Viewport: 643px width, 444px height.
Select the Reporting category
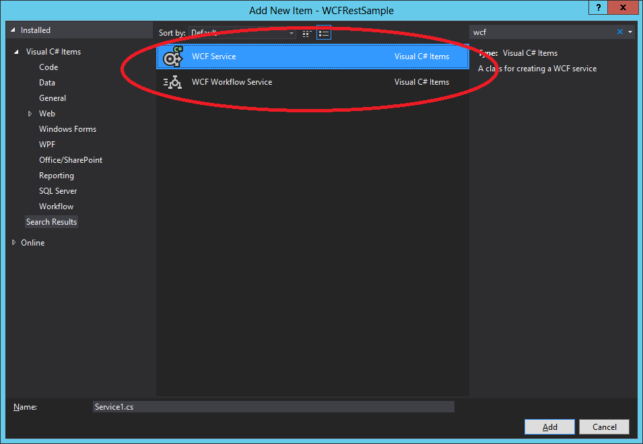56,175
